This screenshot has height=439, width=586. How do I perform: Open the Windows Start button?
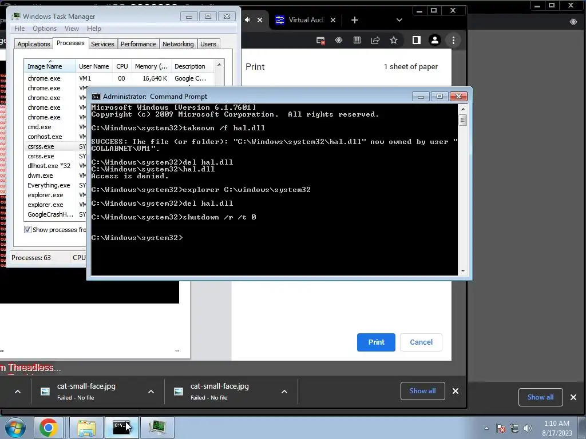15,428
